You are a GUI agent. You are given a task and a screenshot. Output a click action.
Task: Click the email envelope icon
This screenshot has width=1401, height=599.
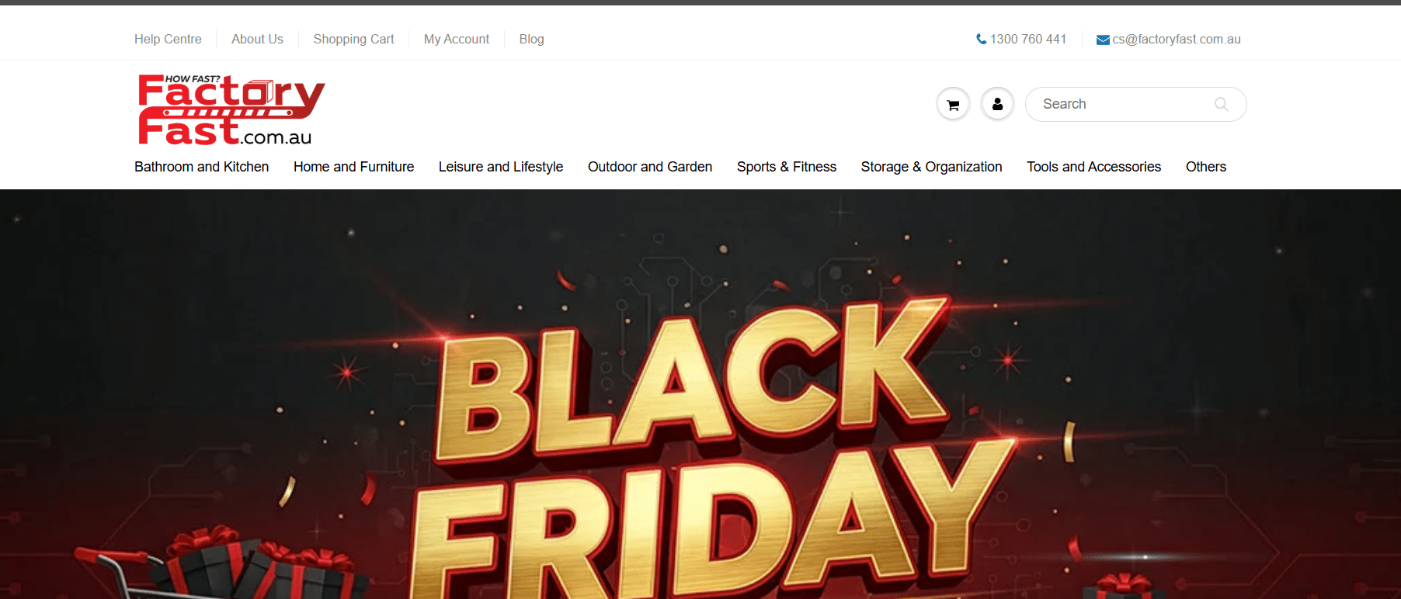point(1103,40)
